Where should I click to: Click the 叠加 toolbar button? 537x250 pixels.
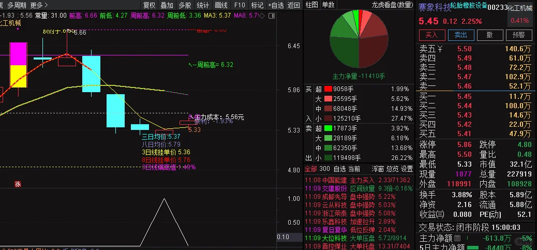click(x=167, y=5)
